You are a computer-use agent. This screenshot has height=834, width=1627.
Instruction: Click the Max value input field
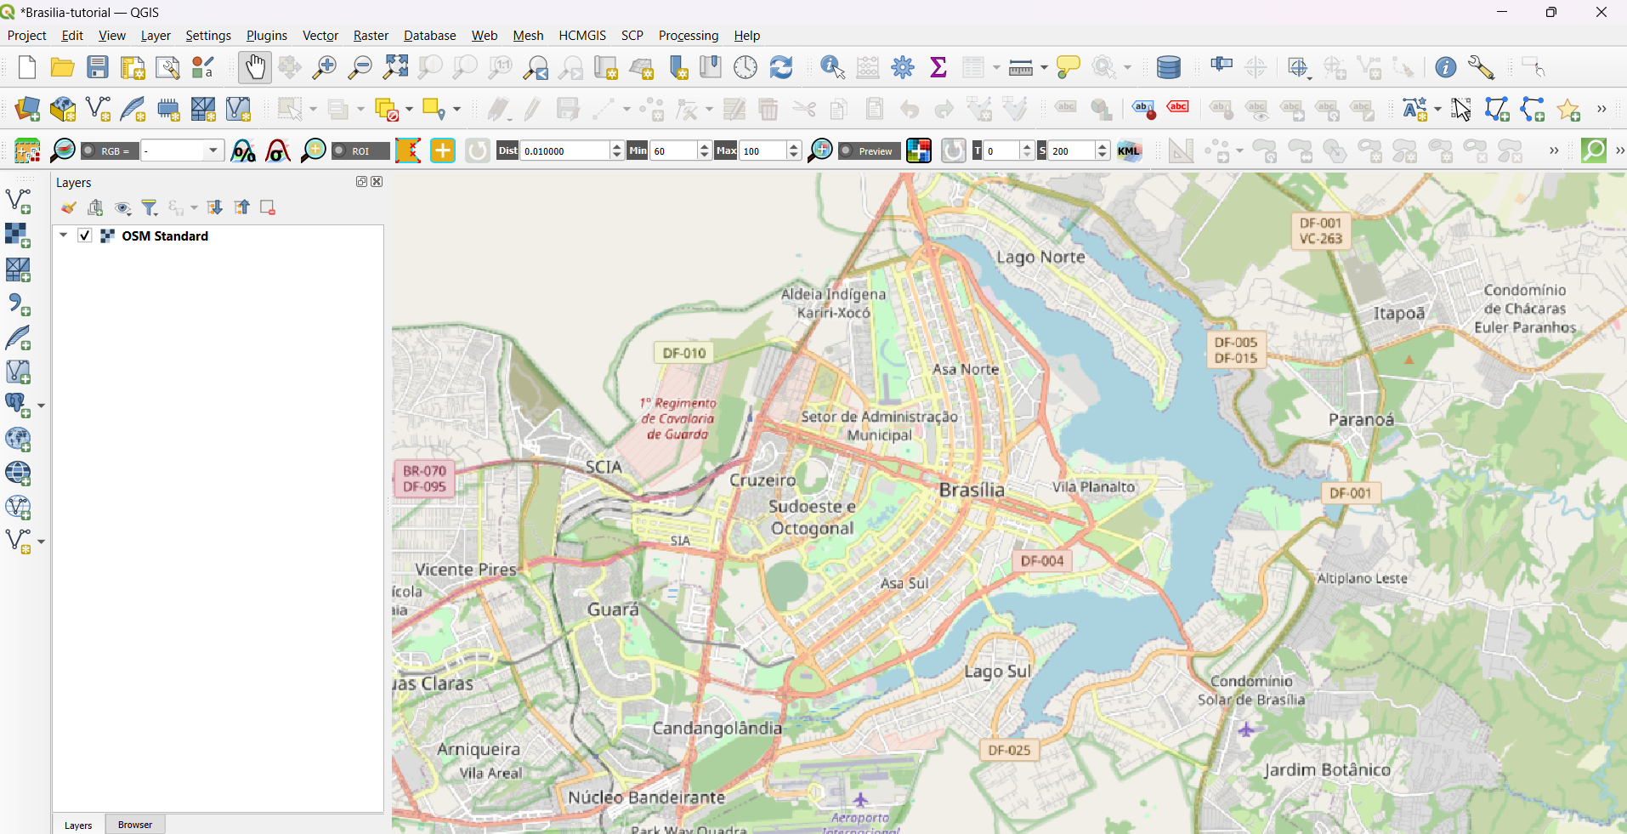(x=762, y=150)
